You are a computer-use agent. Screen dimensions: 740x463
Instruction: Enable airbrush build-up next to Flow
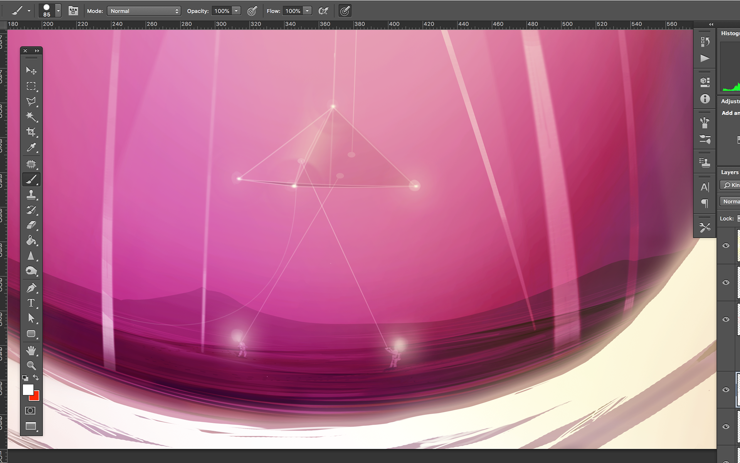[323, 11]
